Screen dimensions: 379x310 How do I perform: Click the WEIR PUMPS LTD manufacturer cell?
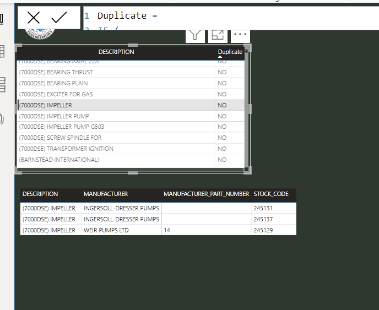point(106,230)
